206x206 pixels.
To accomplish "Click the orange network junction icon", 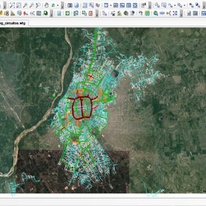I will tap(169, 13).
